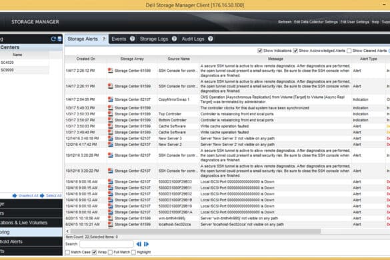Enable Highlight checkbox
This screenshot has width=390, height=260.
tap(133, 252)
